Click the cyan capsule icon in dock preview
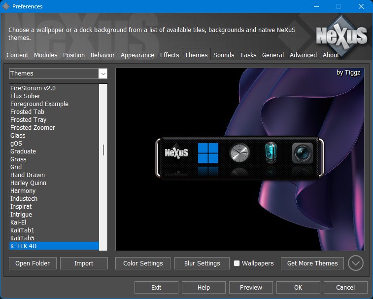Viewport: 373px width, 299px height. (271, 153)
